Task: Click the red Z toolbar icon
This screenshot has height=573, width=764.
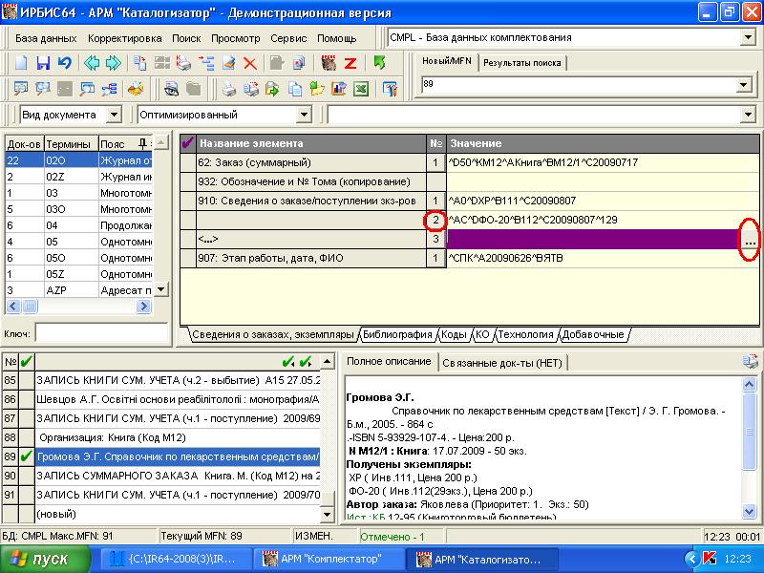Action: click(x=350, y=64)
